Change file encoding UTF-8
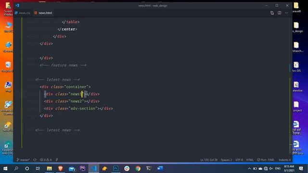 [239, 160]
